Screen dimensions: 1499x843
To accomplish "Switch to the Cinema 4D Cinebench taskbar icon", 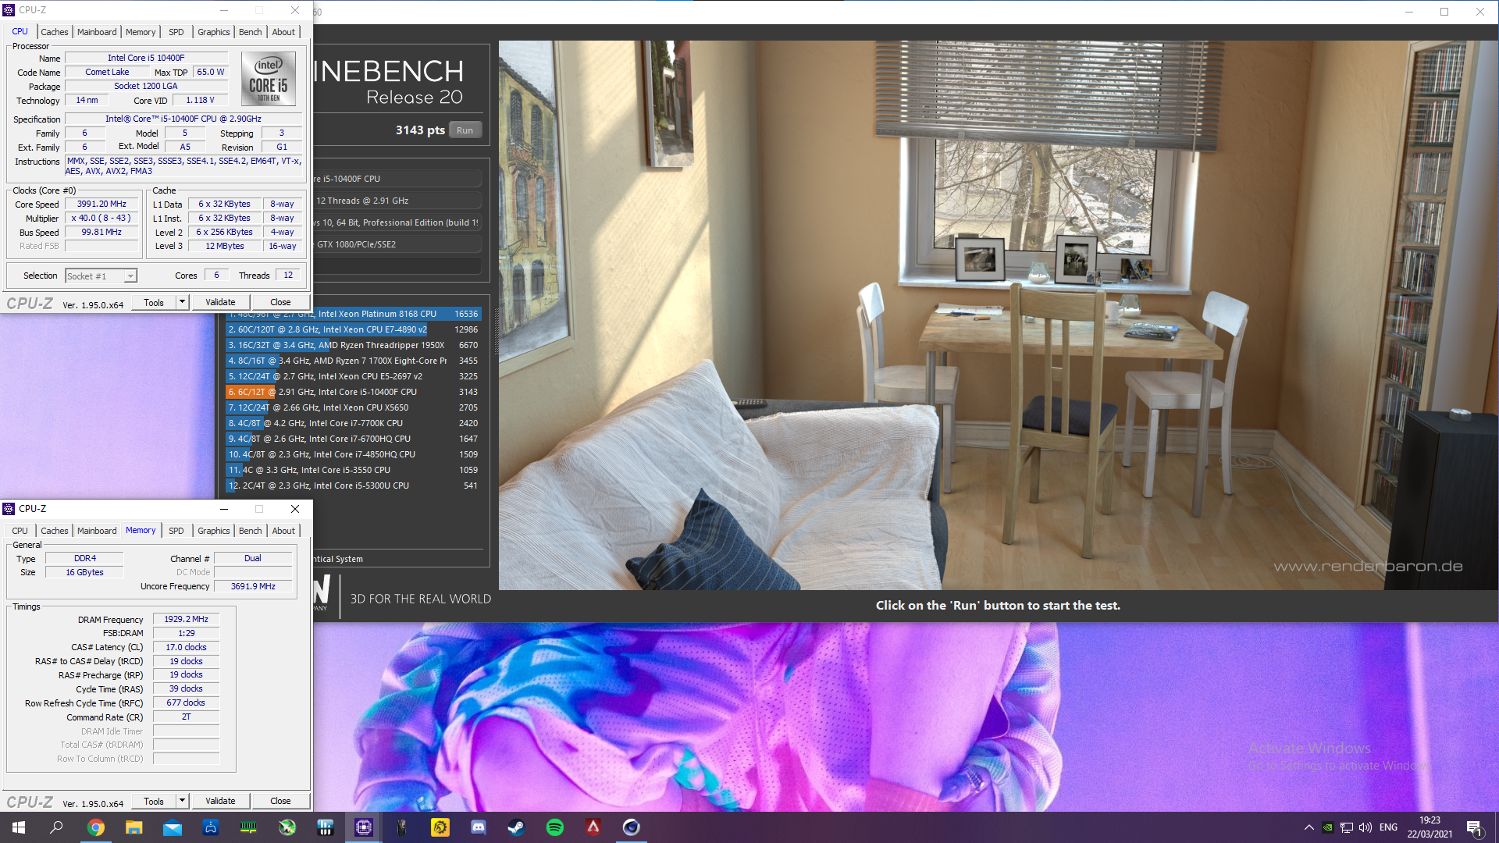I will [632, 827].
